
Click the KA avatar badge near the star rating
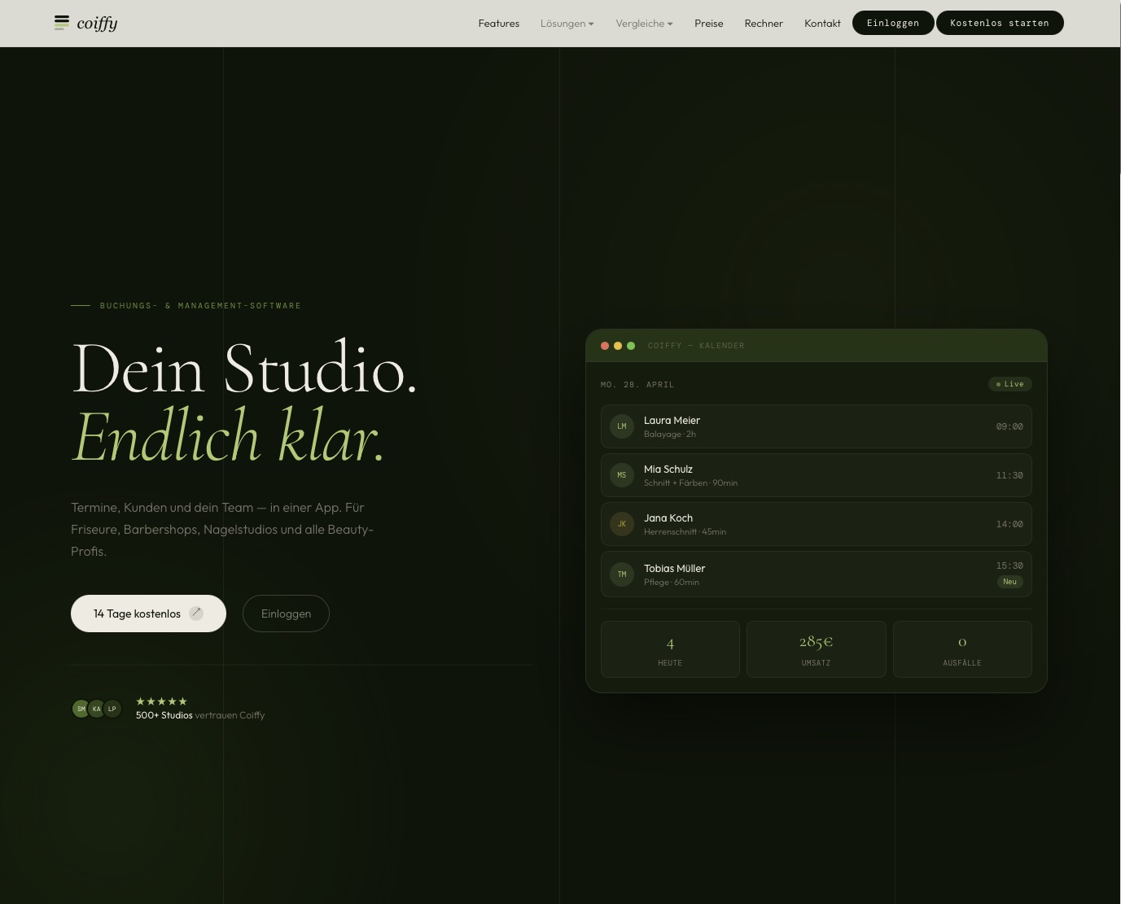tap(97, 709)
